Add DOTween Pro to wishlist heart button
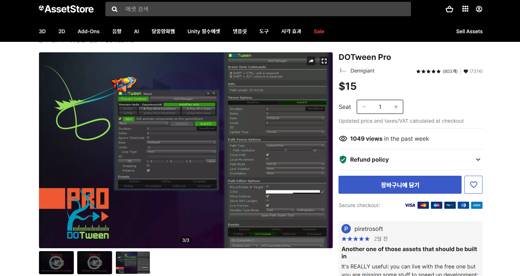 (x=473, y=185)
